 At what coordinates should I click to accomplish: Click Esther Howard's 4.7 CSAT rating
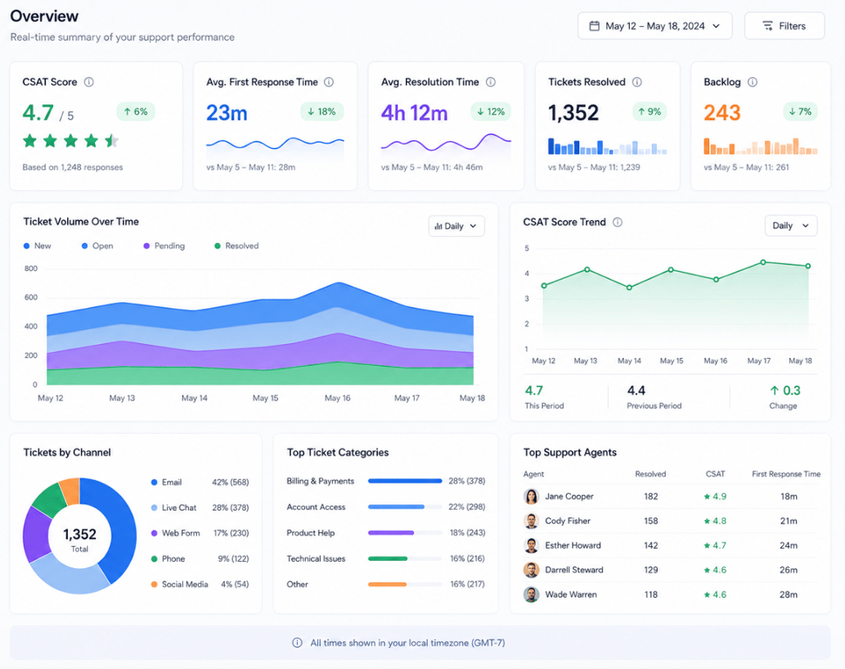(x=715, y=545)
